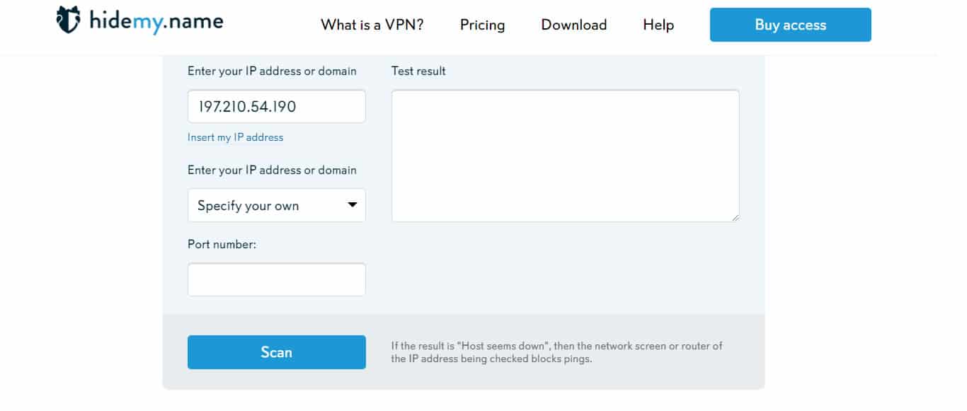967x411 pixels.
Task: Click the hidemy.name shield logo icon
Action: click(x=68, y=21)
